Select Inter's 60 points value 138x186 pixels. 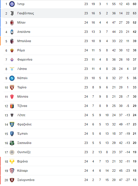pos(134,4)
